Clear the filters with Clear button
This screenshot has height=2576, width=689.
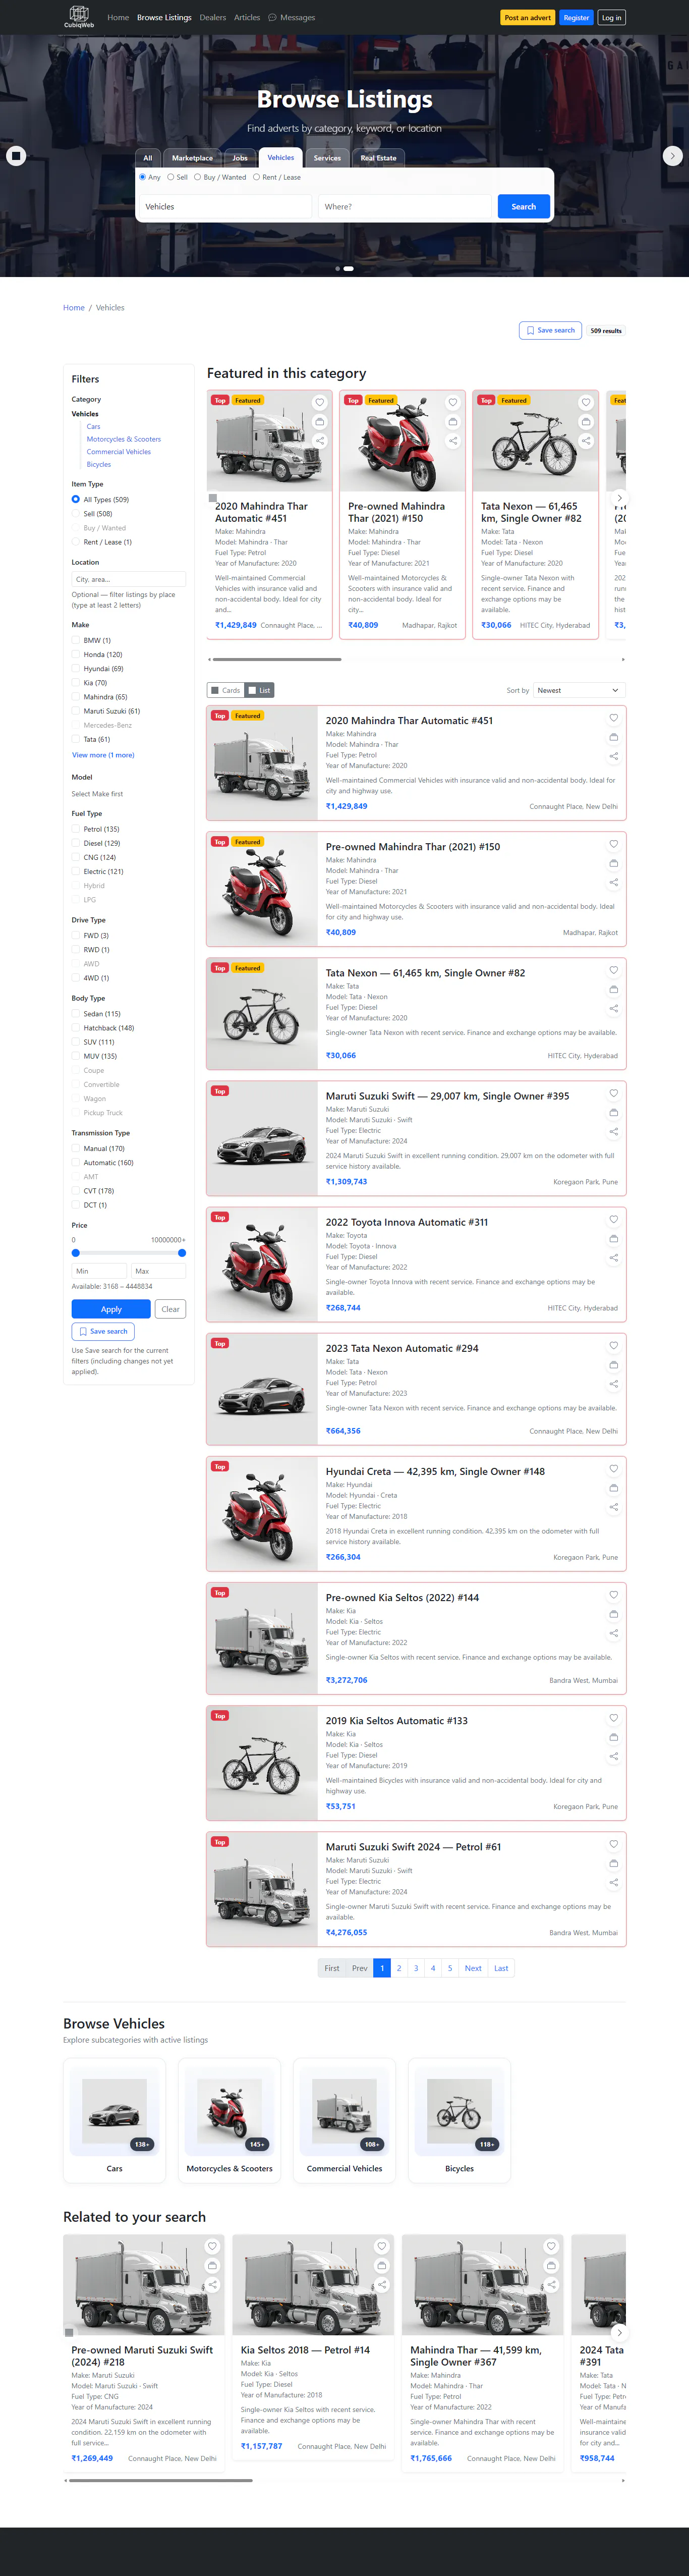[x=171, y=1309]
